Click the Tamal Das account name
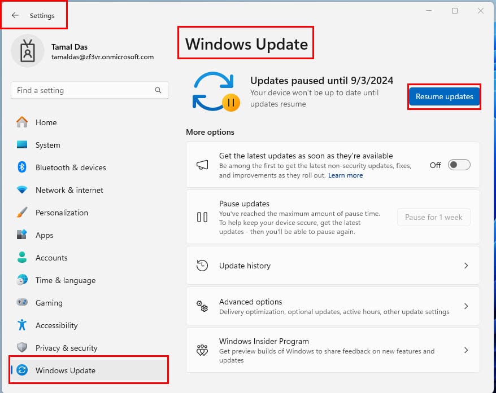Viewport: 496px width, 393px height. (69, 47)
